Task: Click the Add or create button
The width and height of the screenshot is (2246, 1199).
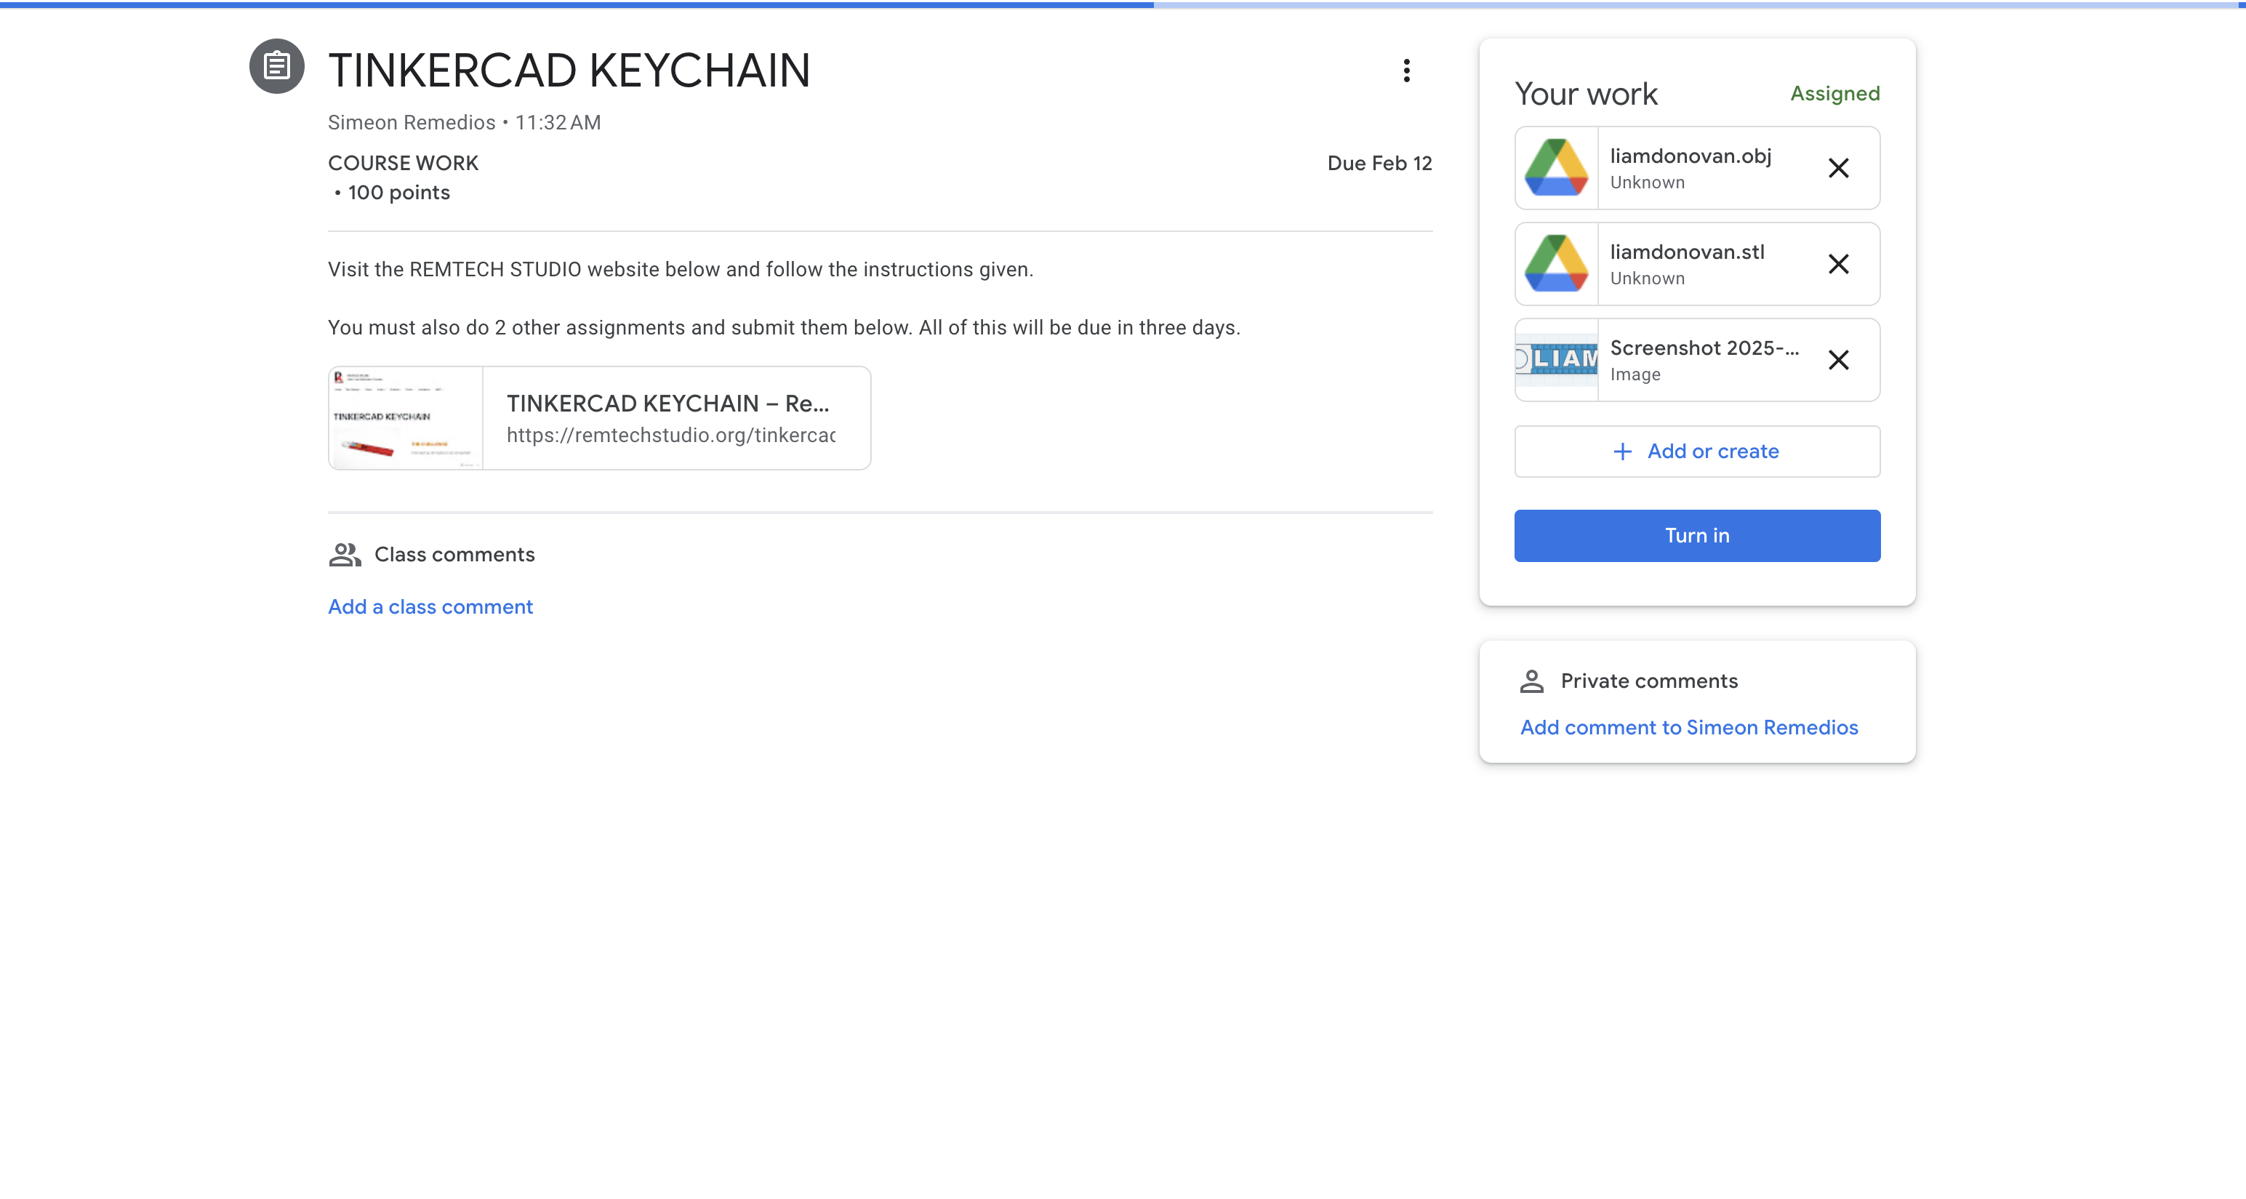Action: (x=1697, y=452)
